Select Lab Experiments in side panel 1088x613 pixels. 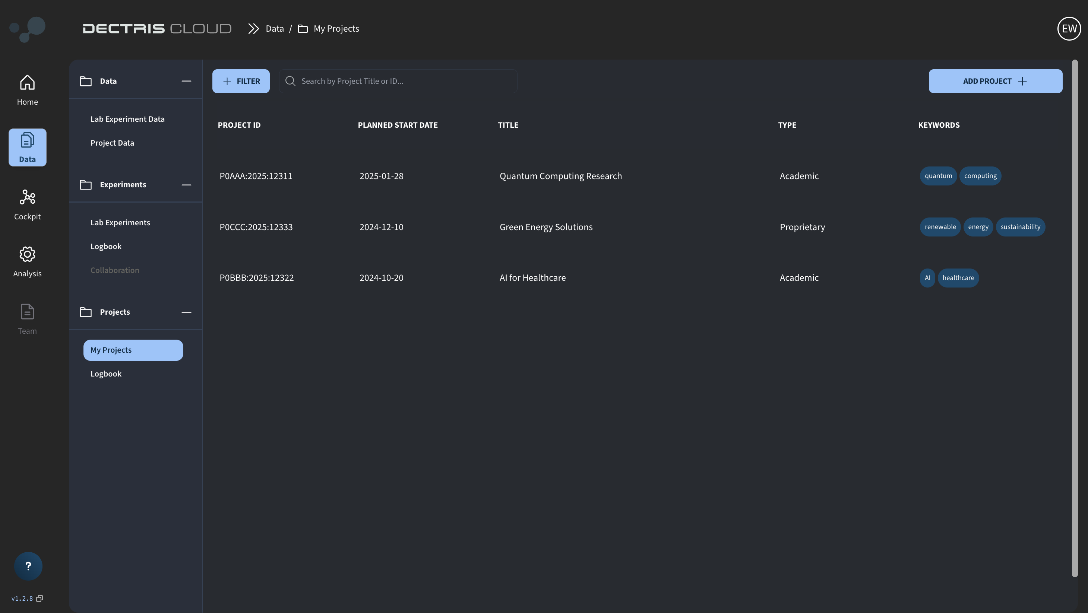(x=120, y=222)
